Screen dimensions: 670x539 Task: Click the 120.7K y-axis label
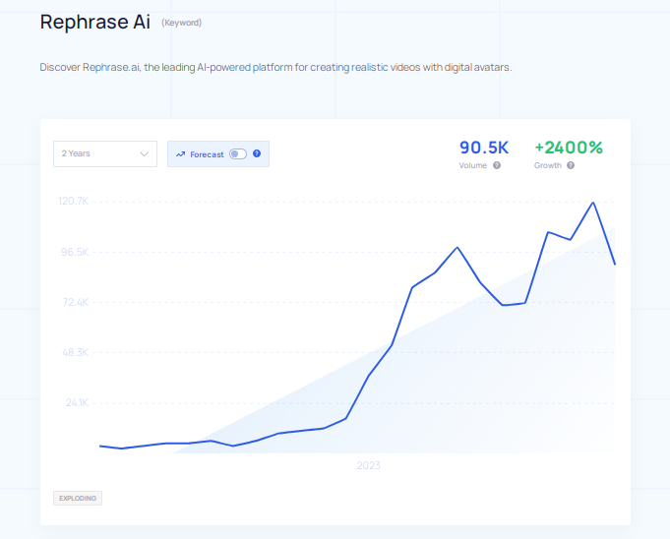click(74, 201)
